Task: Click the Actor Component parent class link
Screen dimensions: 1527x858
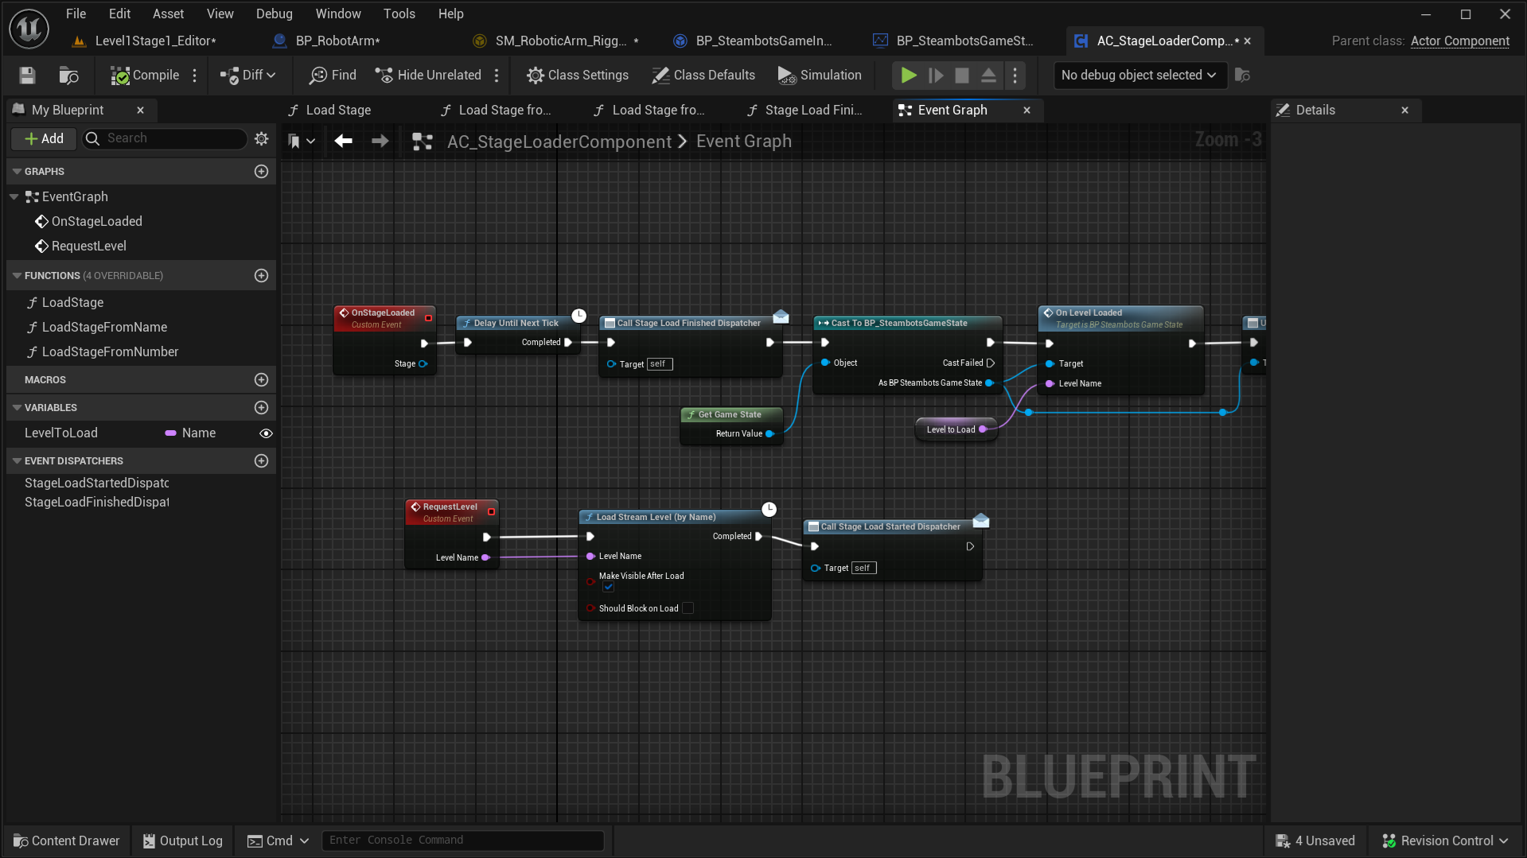Action: [x=1459, y=41]
